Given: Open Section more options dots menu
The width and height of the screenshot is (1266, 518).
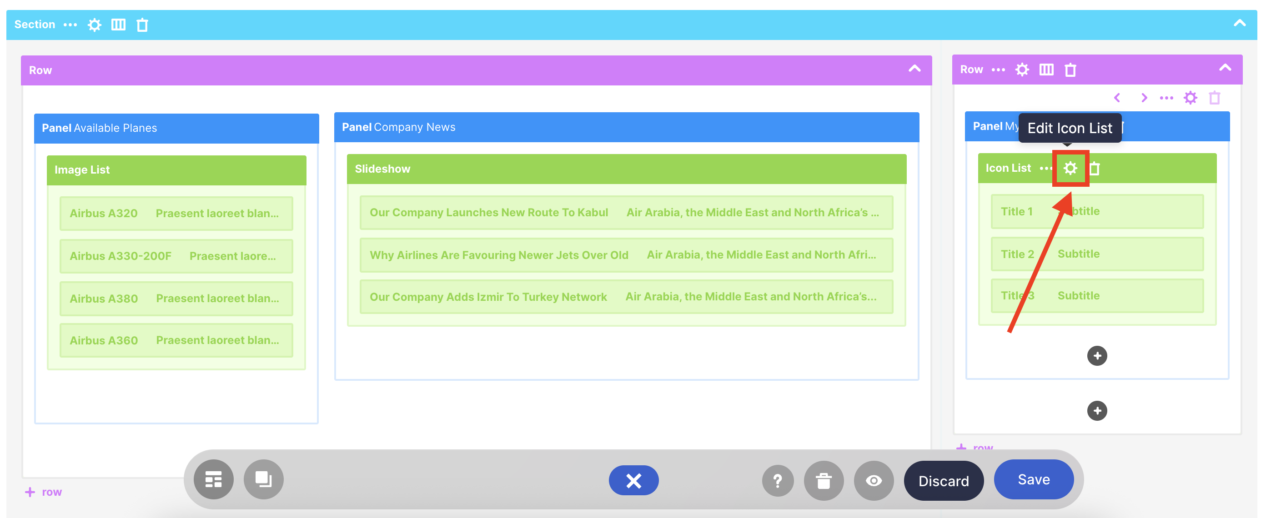Looking at the screenshot, I should click(x=70, y=25).
